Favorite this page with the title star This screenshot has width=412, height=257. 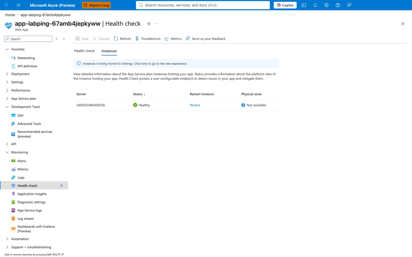[x=148, y=24]
